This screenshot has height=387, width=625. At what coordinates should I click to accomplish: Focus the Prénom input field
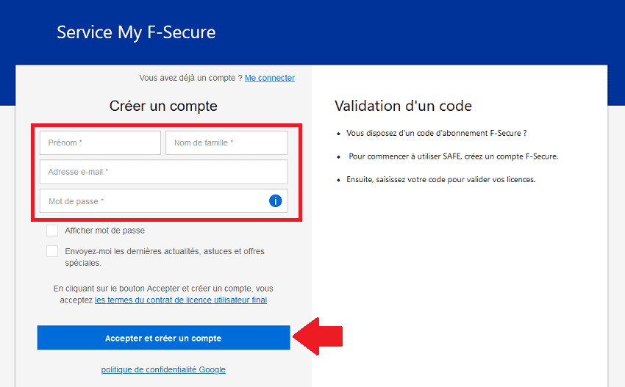point(100,142)
